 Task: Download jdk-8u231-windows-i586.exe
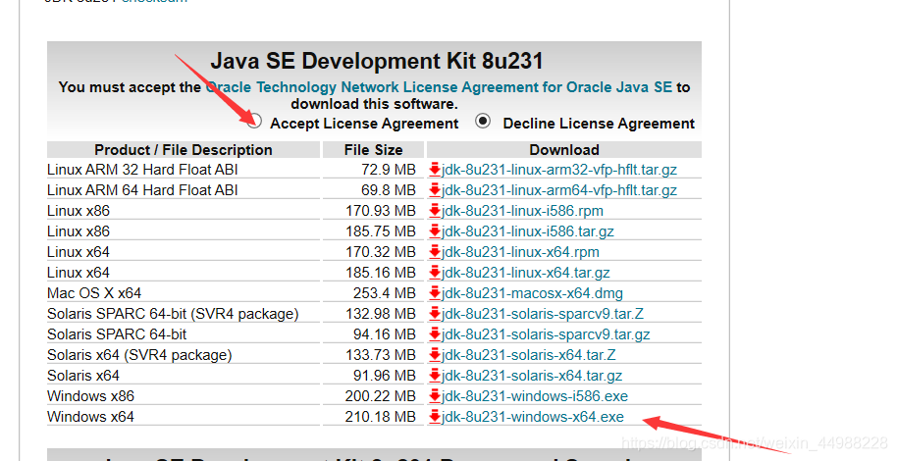(534, 396)
